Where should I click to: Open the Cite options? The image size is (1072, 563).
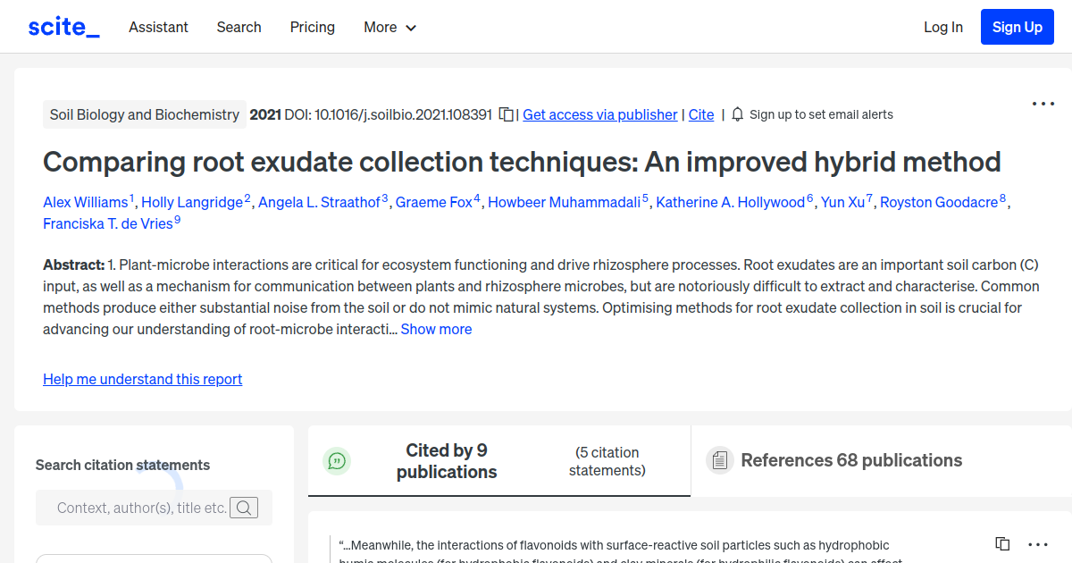coord(701,114)
